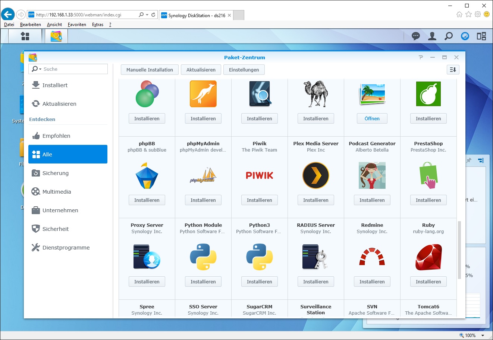Click the camel Perl package icon

(316, 94)
